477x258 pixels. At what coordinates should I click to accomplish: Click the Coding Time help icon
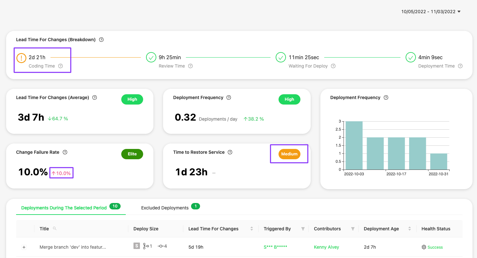pos(60,66)
